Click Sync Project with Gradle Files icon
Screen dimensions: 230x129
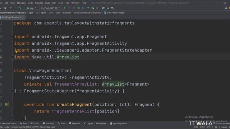103,8
